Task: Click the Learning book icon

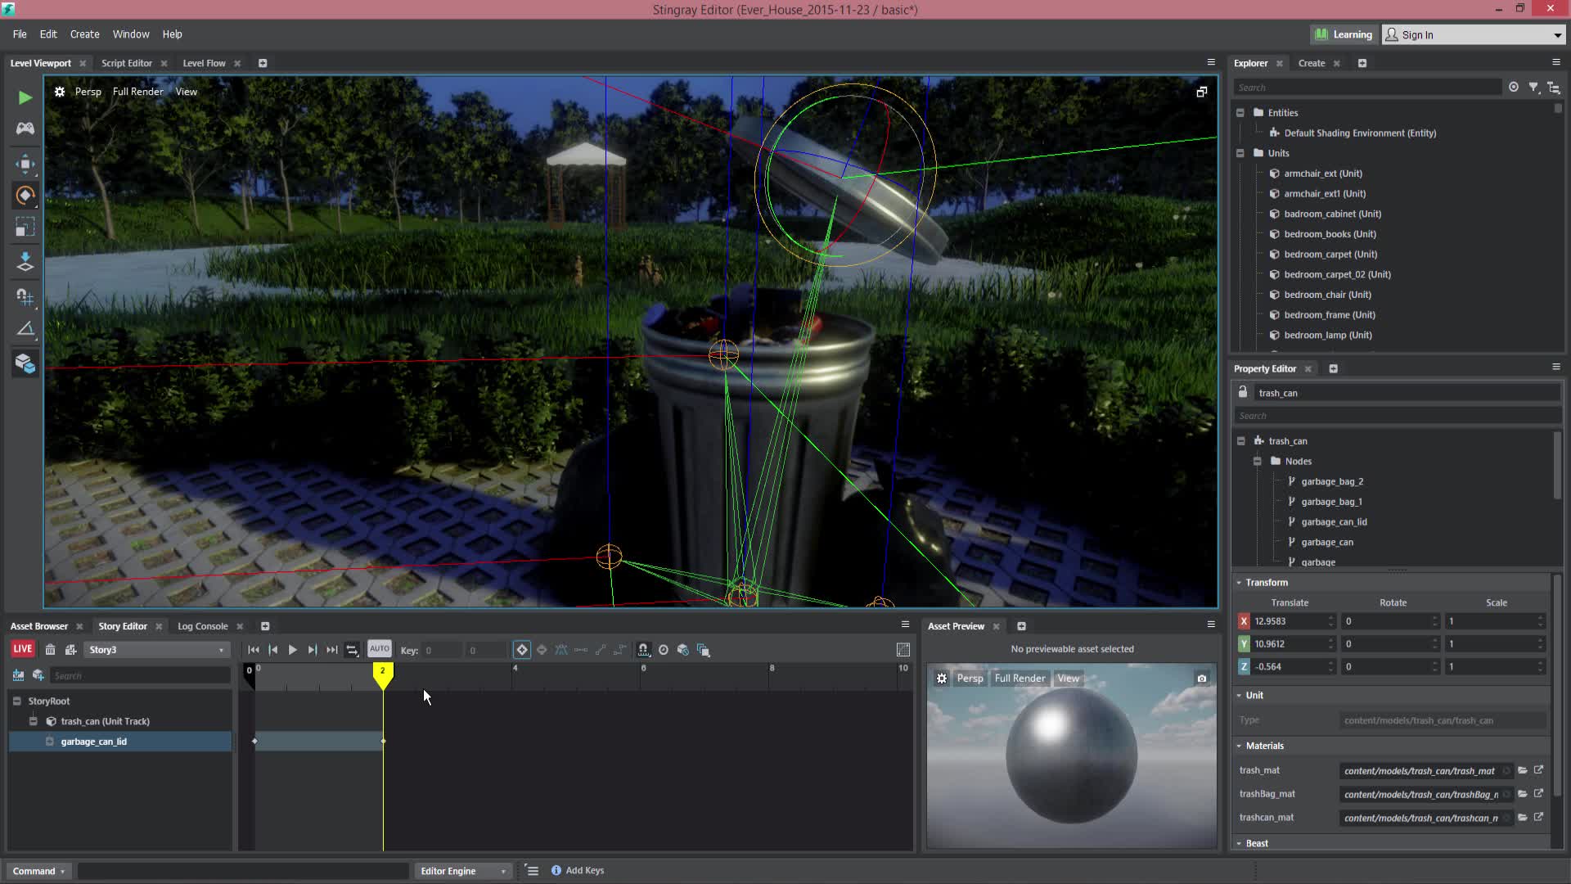Action: (x=1321, y=34)
